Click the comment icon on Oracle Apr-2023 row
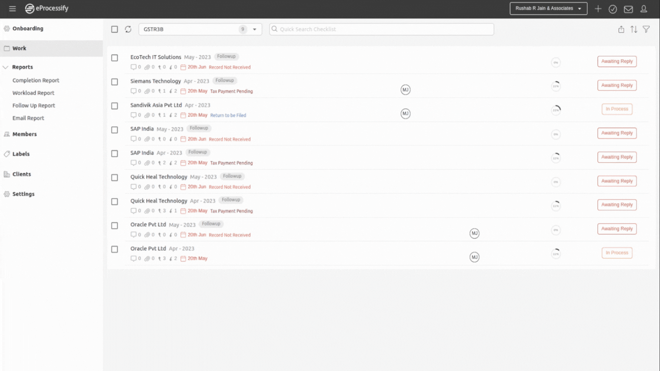The width and height of the screenshot is (660, 371). pos(133,259)
